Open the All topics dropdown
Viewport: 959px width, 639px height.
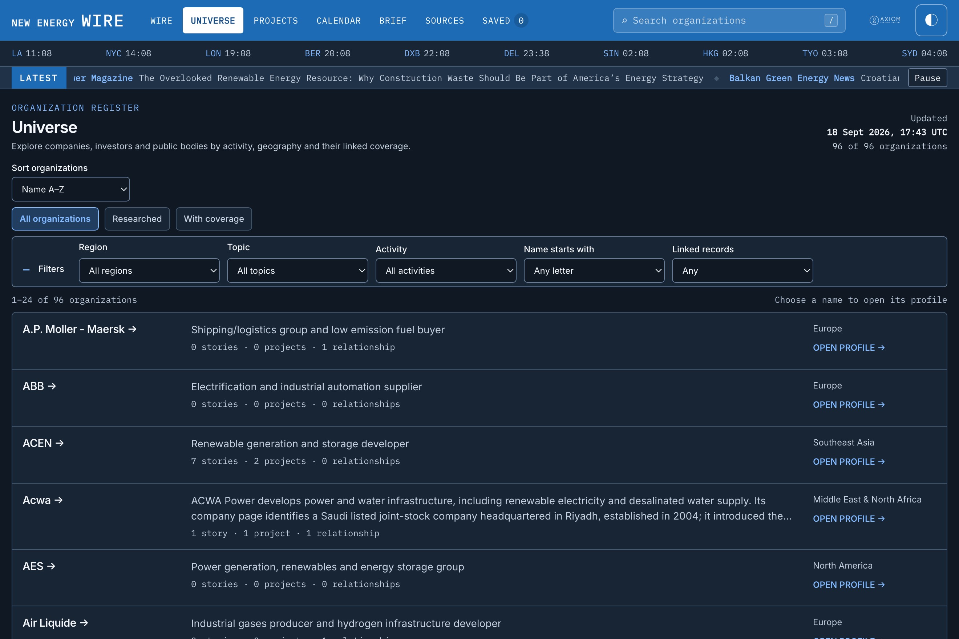(297, 270)
